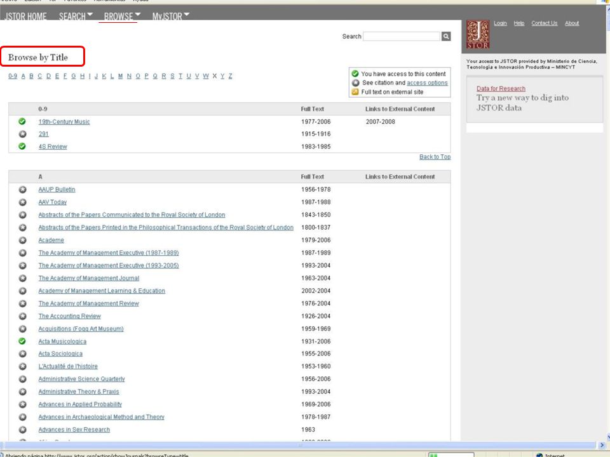Click the icon beside Acta Sociologica

(x=23, y=354)
